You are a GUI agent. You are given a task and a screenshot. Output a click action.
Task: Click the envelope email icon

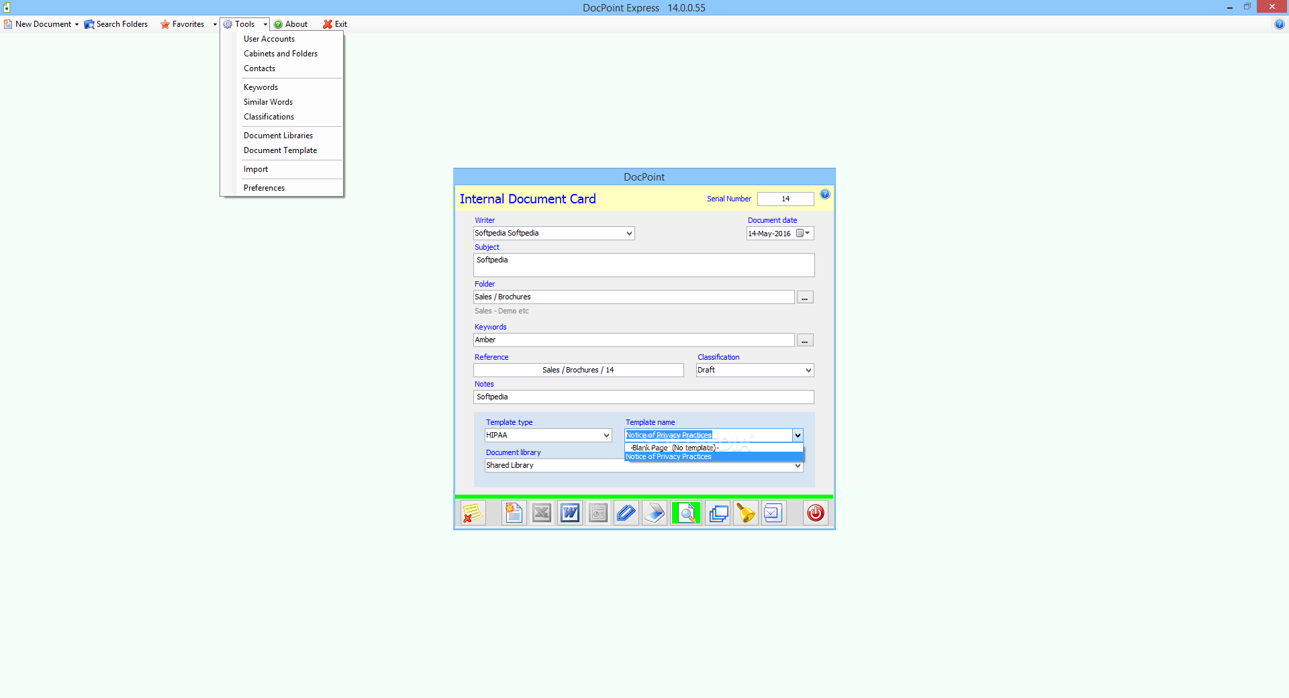[773, 513]
